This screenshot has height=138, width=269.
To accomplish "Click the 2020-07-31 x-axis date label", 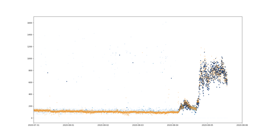I will pos(34,125).
